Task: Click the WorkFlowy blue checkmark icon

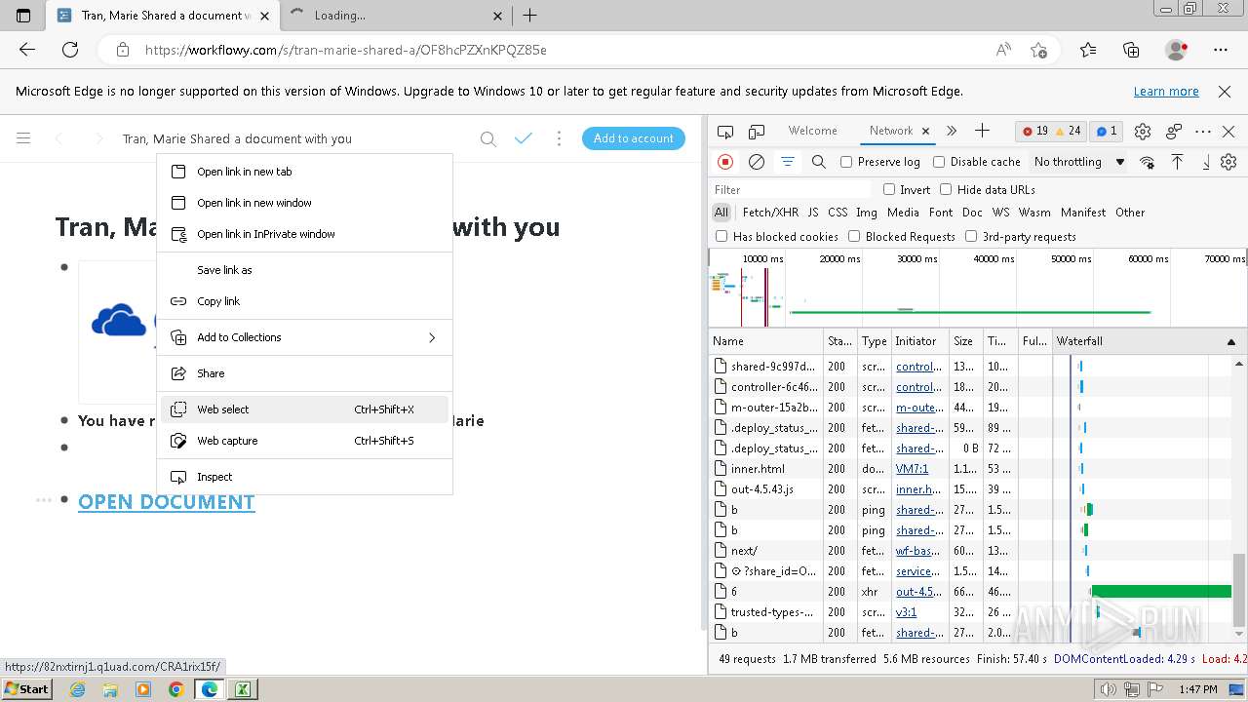Action: pos(524,138)
